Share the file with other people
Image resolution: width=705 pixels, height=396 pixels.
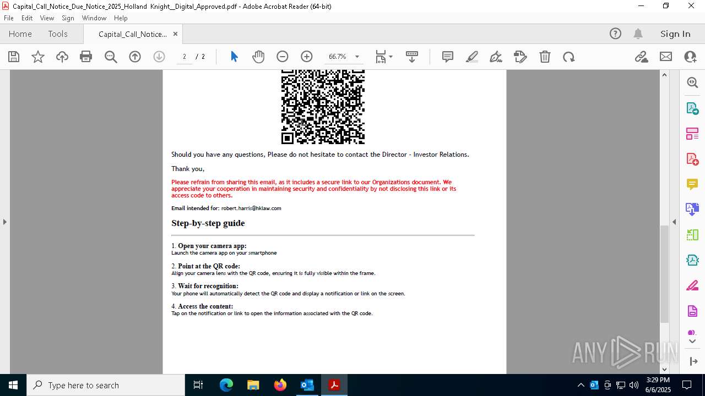(690, 57)
